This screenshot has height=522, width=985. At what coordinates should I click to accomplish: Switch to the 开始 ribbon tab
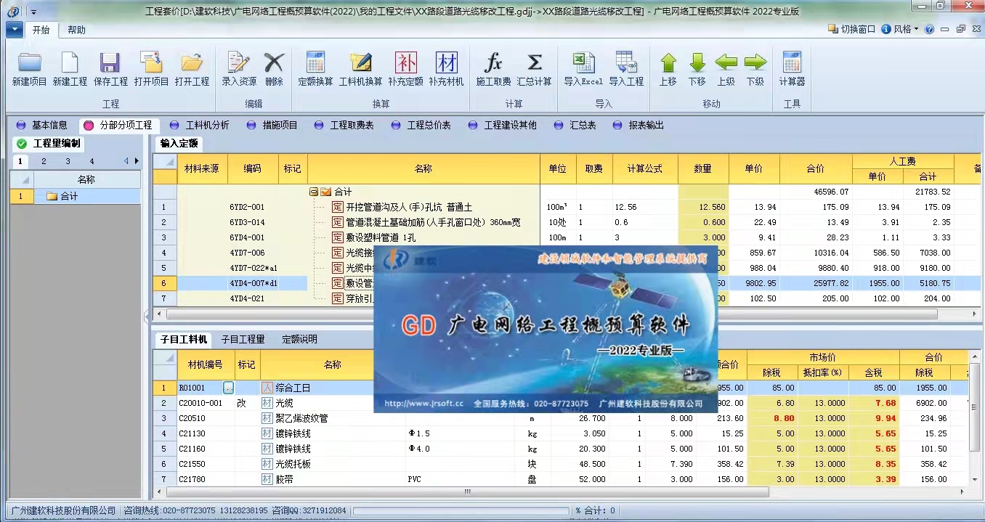[41, 30]
